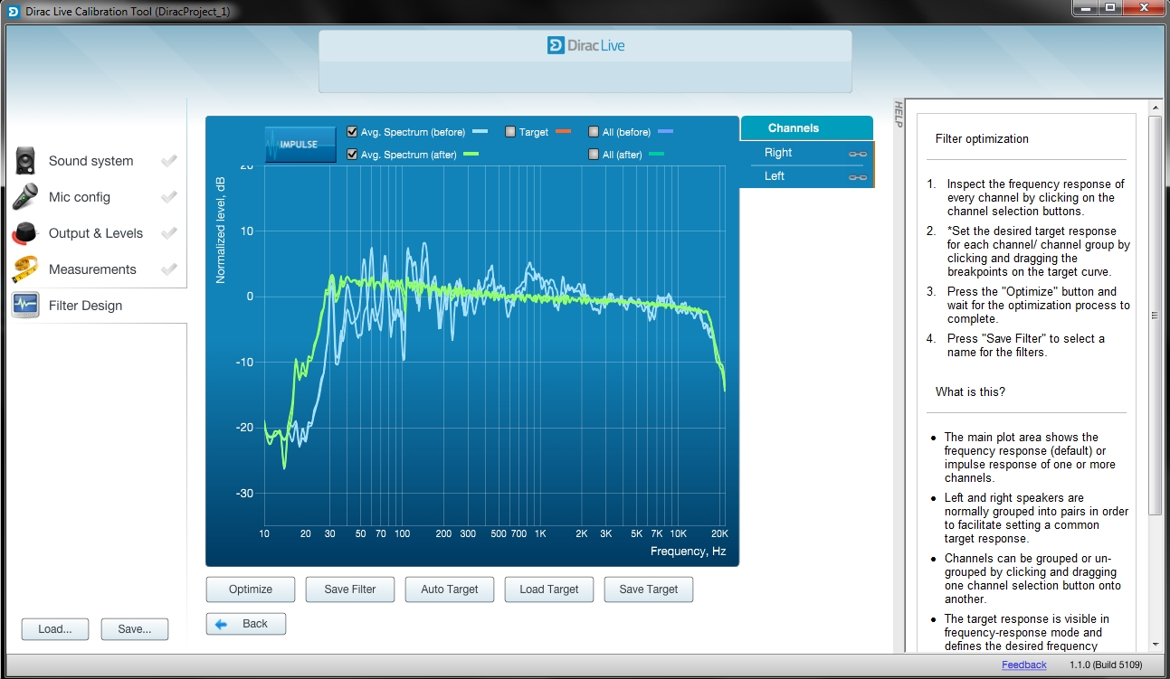1170x679 pixels.
Task: Go Back to previous step
Action: tap(246, 624)
